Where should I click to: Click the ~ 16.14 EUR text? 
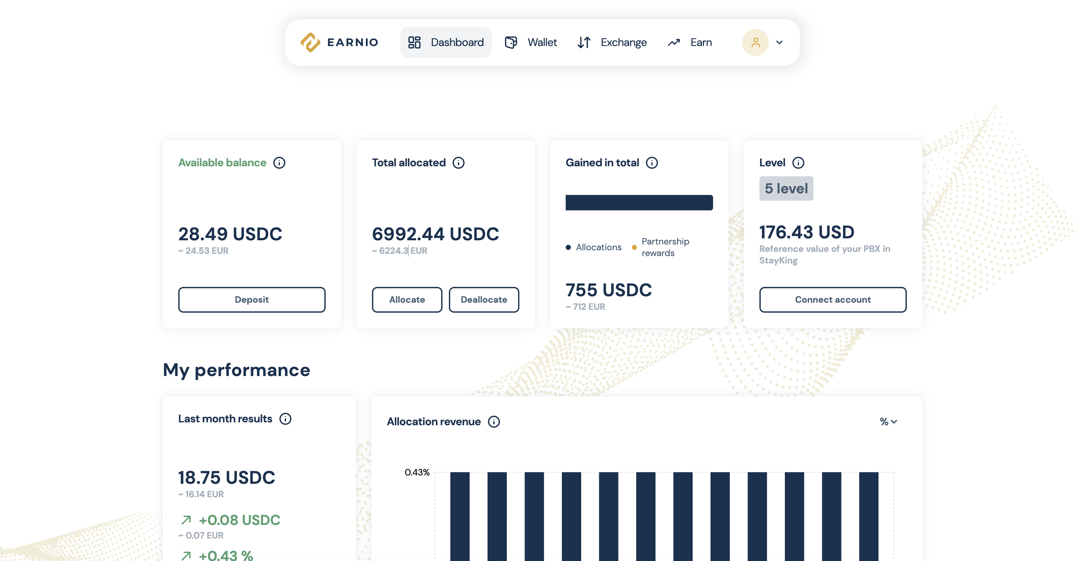pyautogui.click(x=201, y=494)
